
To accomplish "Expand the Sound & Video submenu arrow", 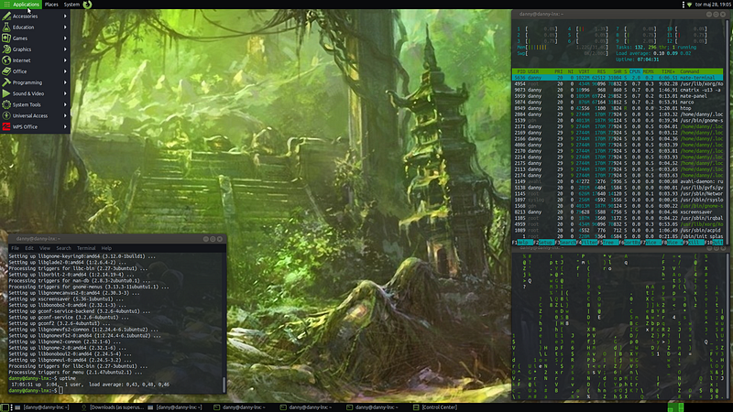I will (x=65, y=93).
